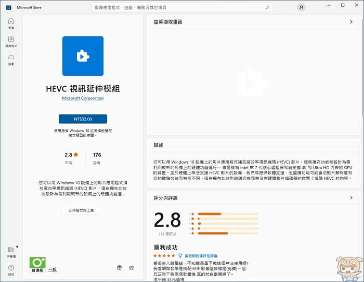Image resolution: width=364 pixels, height=282 pixels.
Task: Click the magnifier search icon
Action: 267,8
